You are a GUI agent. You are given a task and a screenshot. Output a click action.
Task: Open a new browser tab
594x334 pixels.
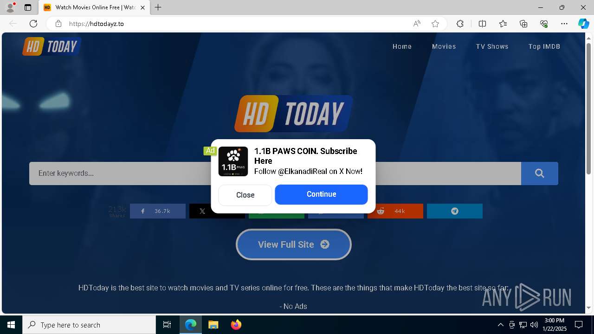click(158, 7)
